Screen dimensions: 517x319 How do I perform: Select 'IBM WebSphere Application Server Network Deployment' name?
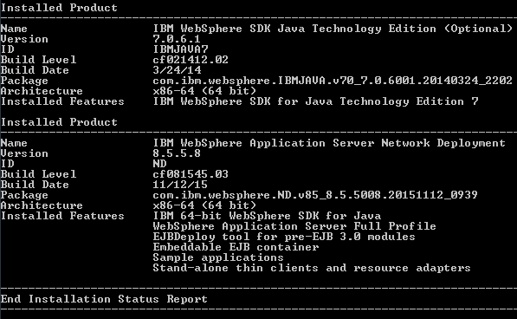pyautogui.click(x=329, y=143)
